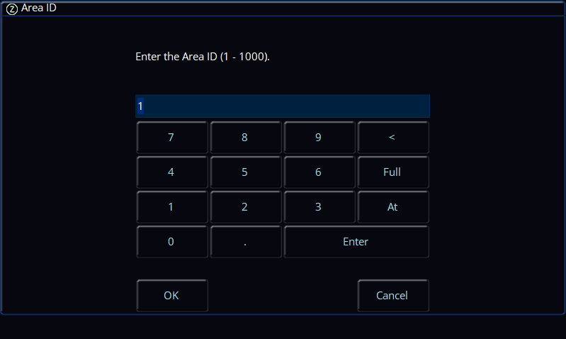566x339 pixels.
Task: Click the backspace '<' key
Action: click(x=393, y=138)
